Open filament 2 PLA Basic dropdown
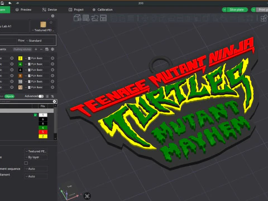This screenshot has width=268, height=201. 37,58
